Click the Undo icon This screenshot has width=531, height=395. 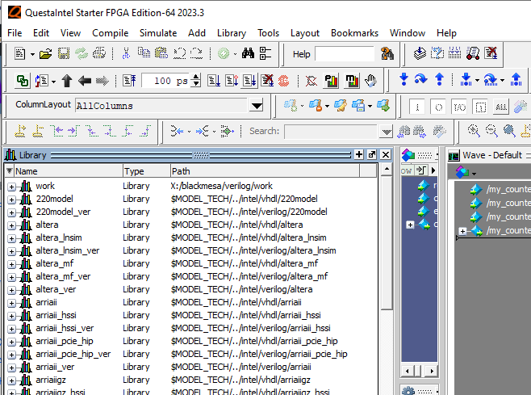pos(179,53)
